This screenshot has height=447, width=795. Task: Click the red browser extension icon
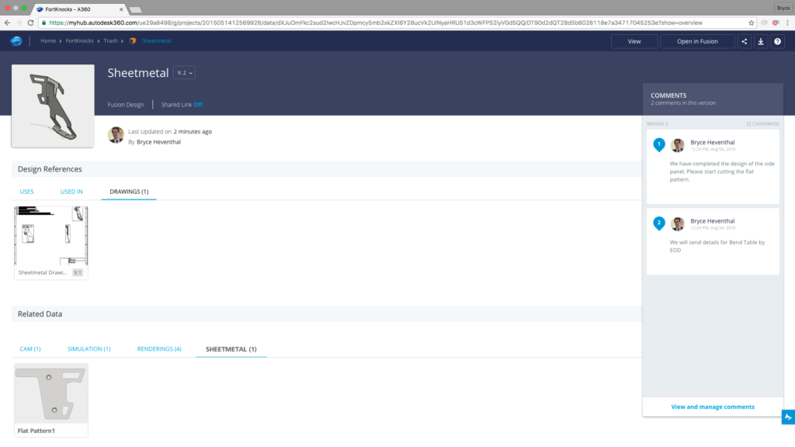pyautogui.click(x=776, y=23)
